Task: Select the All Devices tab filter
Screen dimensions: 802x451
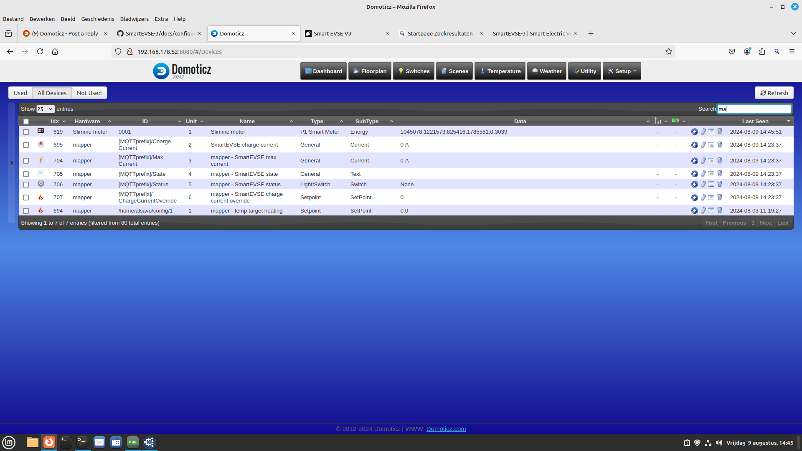Action: click(52, 93)
